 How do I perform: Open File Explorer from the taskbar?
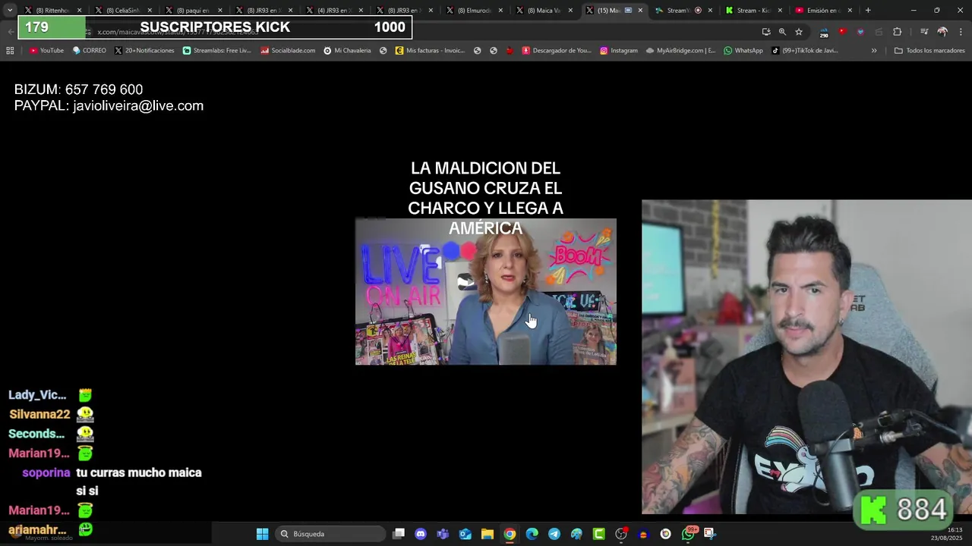pos(488,534)
